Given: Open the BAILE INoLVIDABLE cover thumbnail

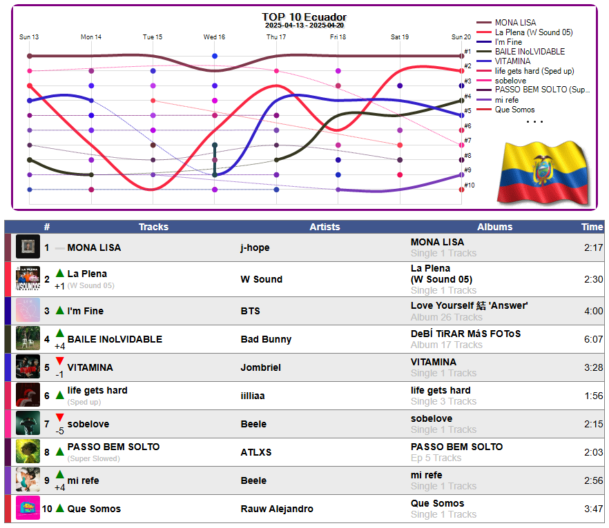Looking at the screenshot, I should click(x=28, y=338).
